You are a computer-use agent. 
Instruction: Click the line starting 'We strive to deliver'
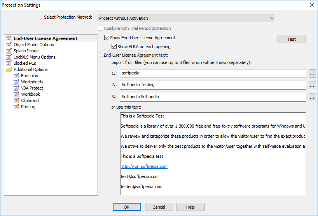pos(213,146)
